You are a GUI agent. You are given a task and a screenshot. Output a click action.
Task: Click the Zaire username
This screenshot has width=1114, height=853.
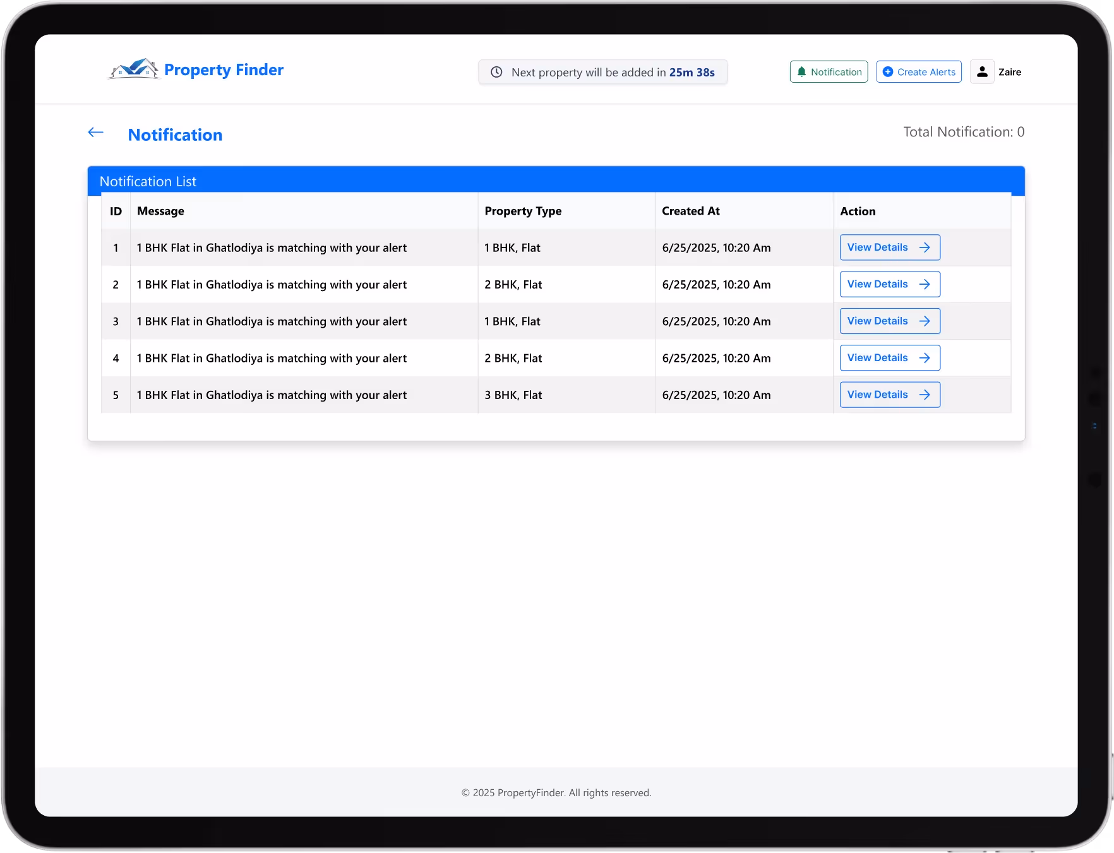point(1010,72)
